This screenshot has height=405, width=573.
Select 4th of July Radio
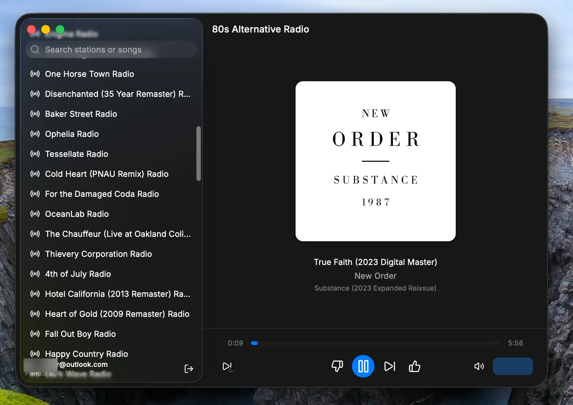[x=111, y=274]
